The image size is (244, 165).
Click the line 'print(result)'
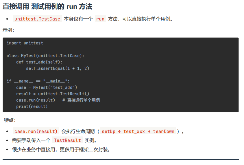(x=32, y=106)
